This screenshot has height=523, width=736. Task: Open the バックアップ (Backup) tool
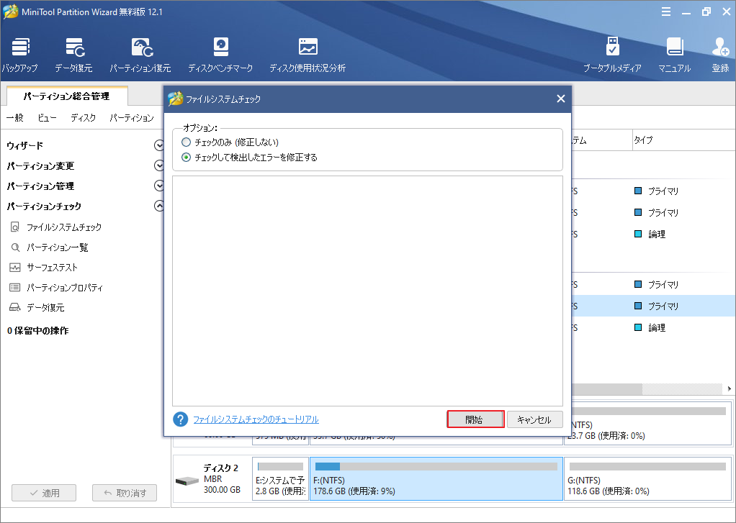coord(19,55)
